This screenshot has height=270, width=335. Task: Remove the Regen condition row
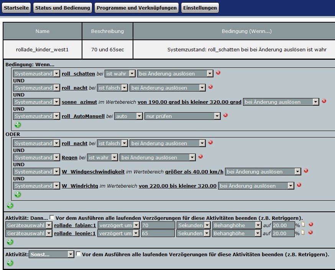point(200,157)
